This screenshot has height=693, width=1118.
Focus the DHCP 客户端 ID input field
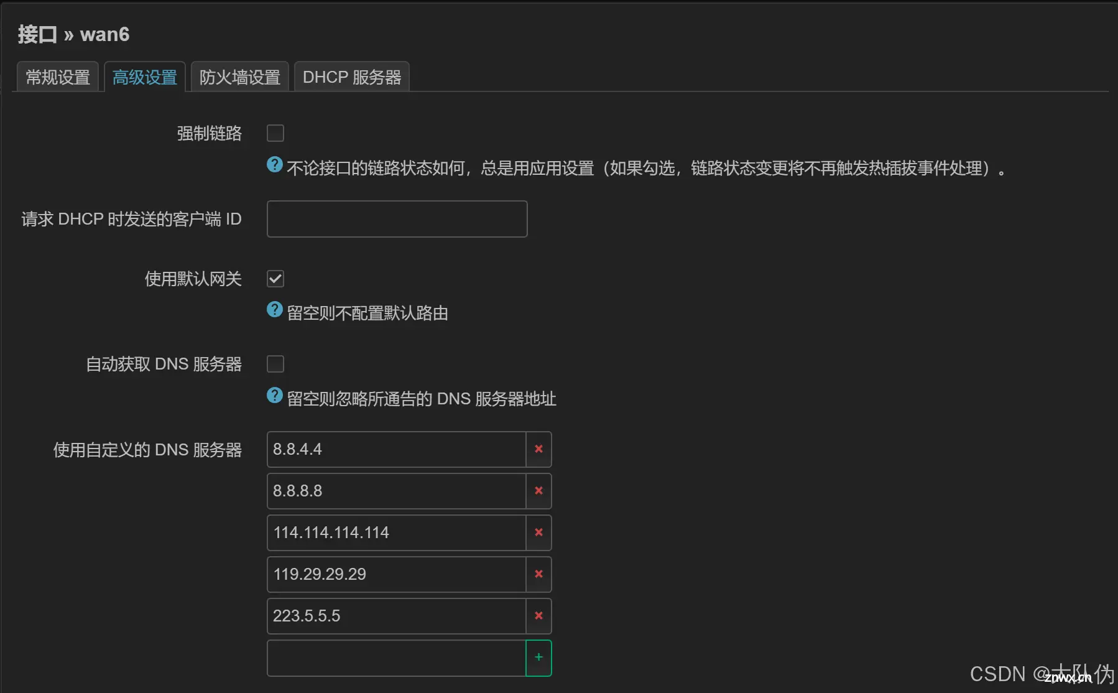397,219
